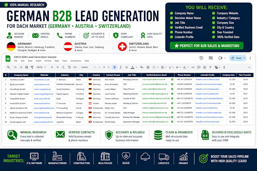Click the vertical align icon
257x171 pixels.
[x=170, y=67]
